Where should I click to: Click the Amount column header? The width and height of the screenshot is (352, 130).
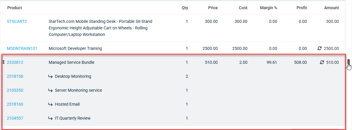coord(332,8)
